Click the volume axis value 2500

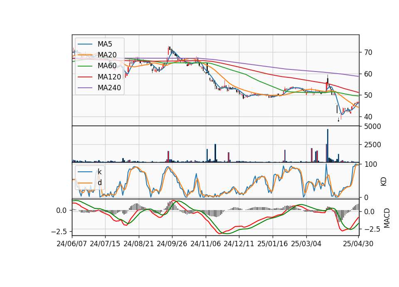point(372,145)
